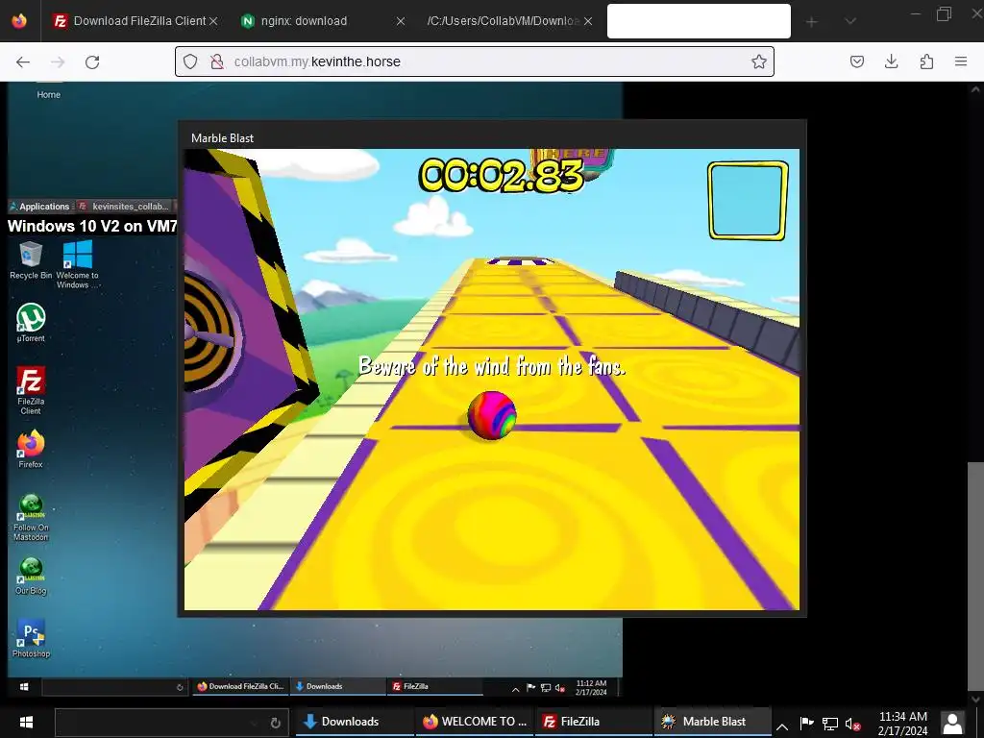Open inner VM Start button
The height and width of the screenshot is (738, 984).
[24, 686]
